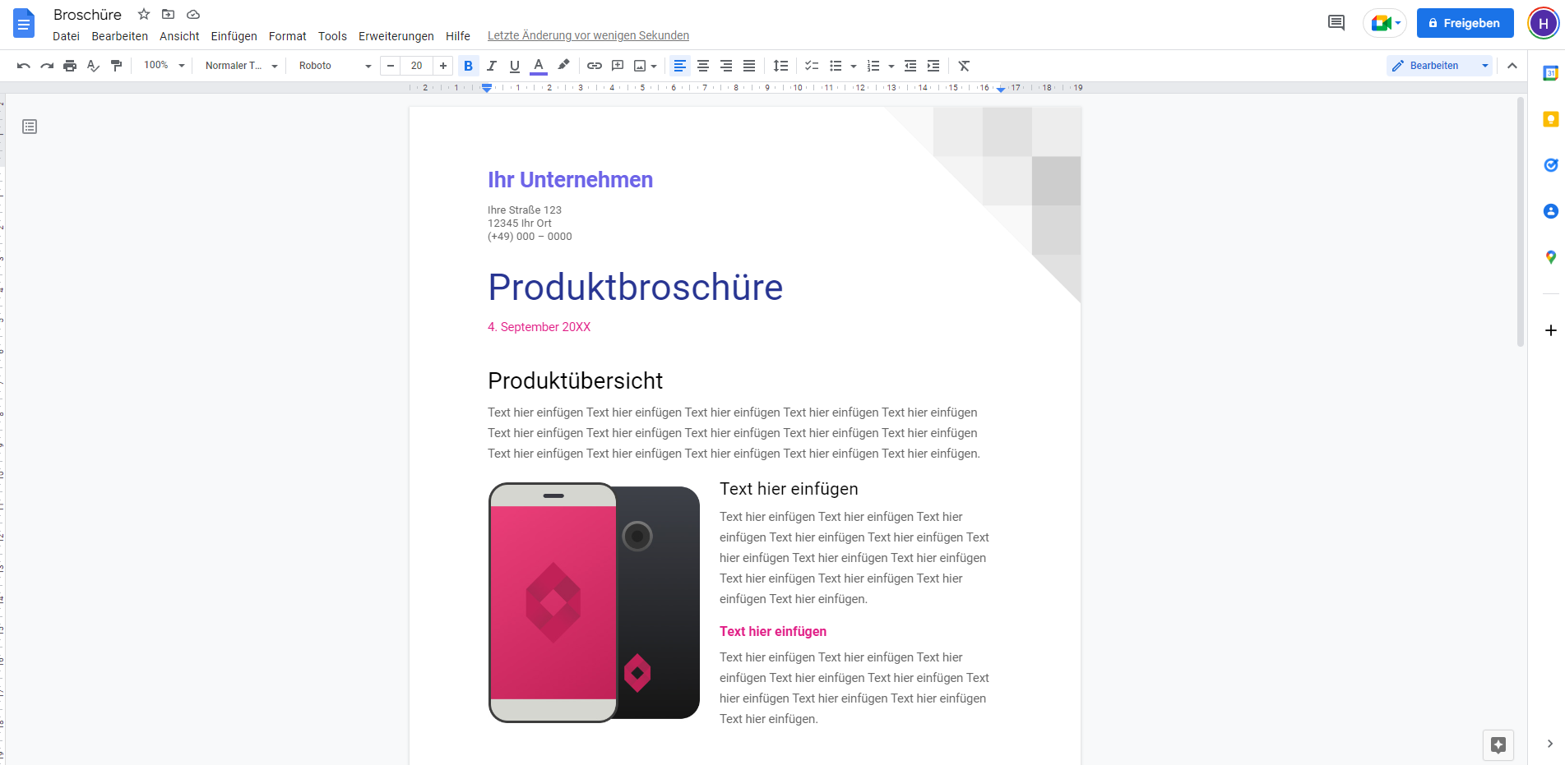Image resolution: width=1565 pixels, height=765 pixels.
Task: Open the Kommentarverlauf icon near Freigeben
Action: click(x=1335, y=23)
